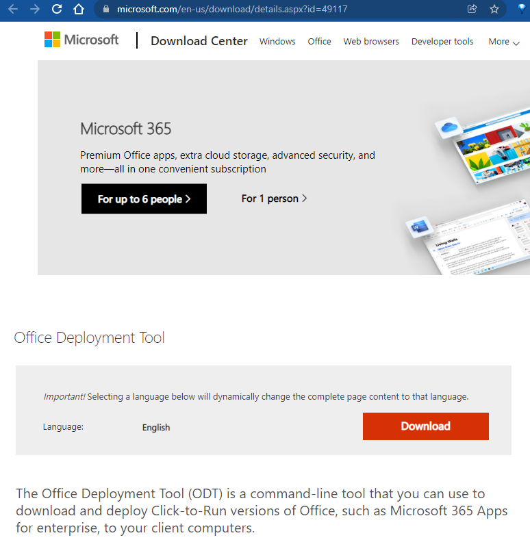Expand the More dropdown menu
Screen dimensions: 530x542
(504, 42)
